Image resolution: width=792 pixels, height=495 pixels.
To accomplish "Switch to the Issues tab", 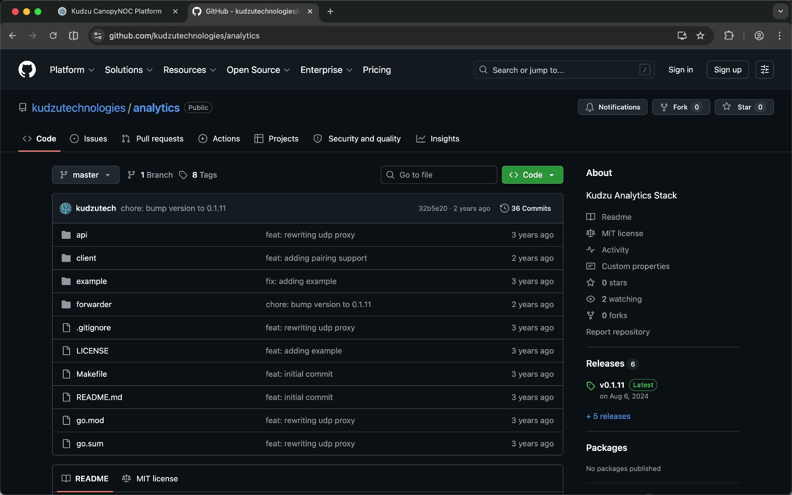I will (88, 138).
